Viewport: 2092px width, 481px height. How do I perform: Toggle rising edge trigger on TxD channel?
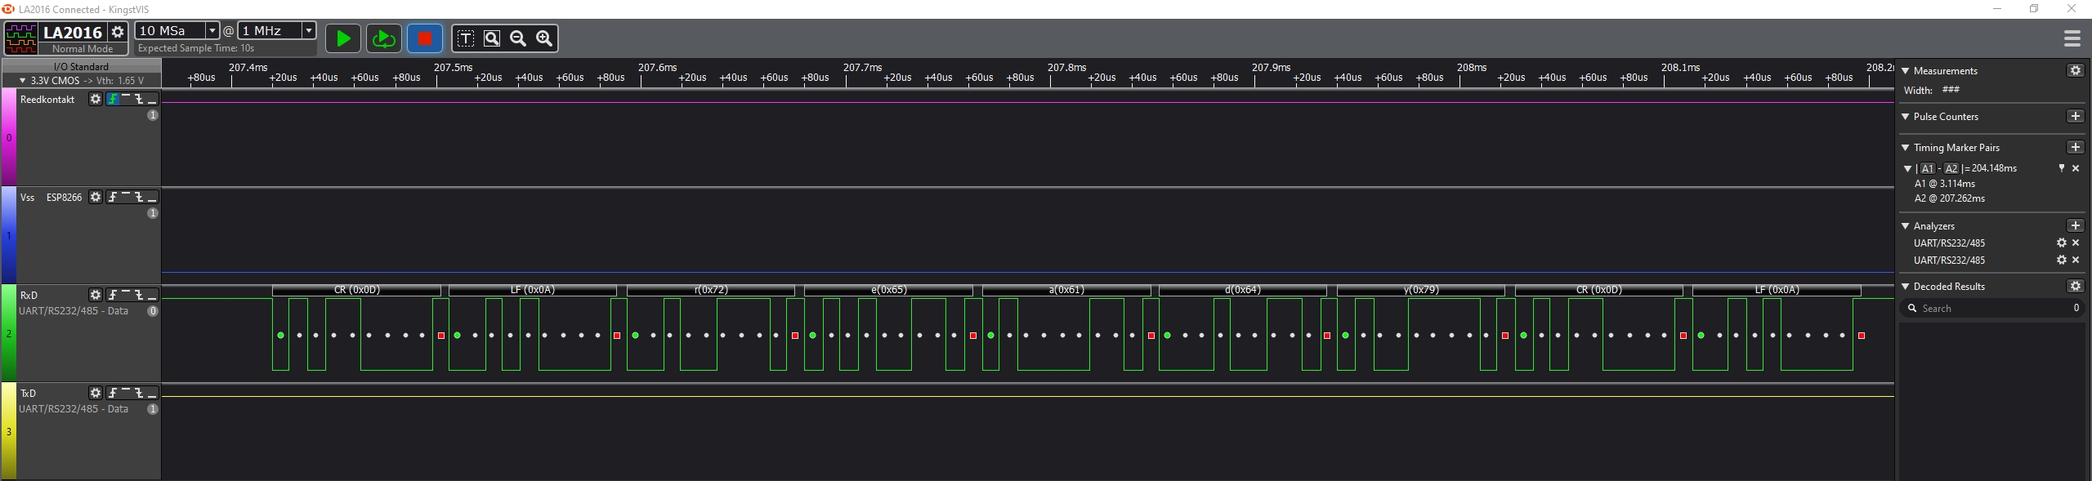(x=113, y=393)
